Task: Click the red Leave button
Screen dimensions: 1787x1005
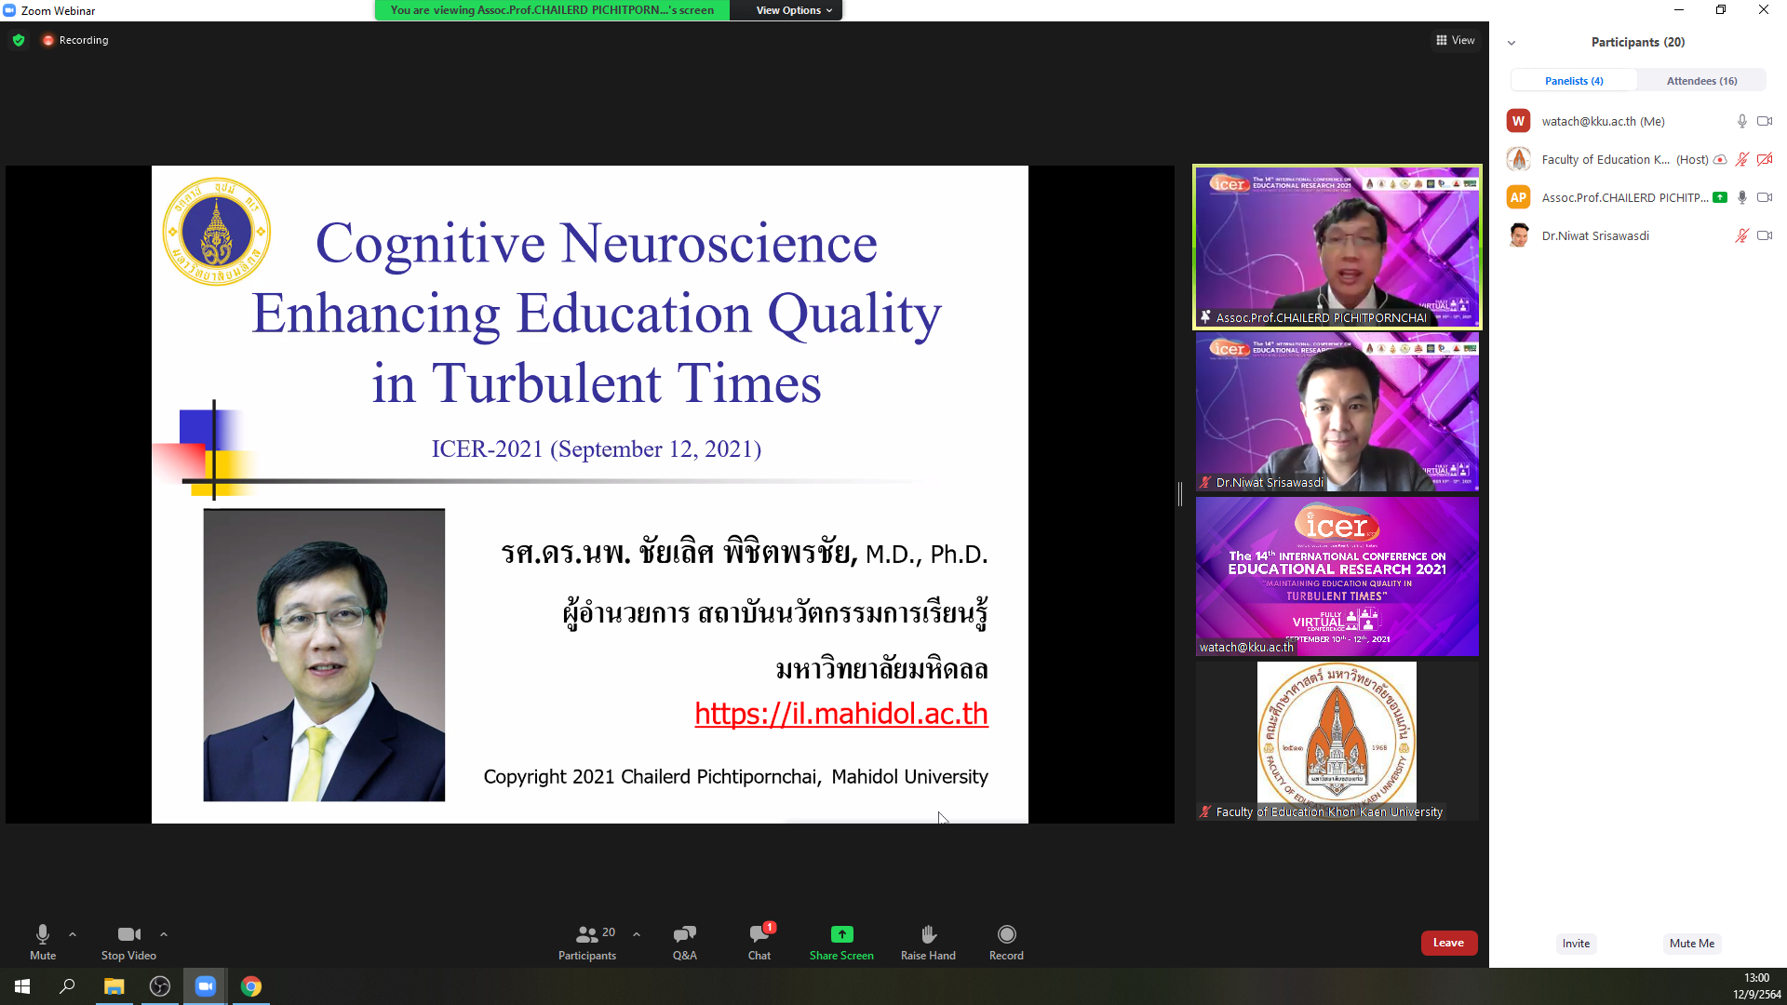Action: [1448, 943]
